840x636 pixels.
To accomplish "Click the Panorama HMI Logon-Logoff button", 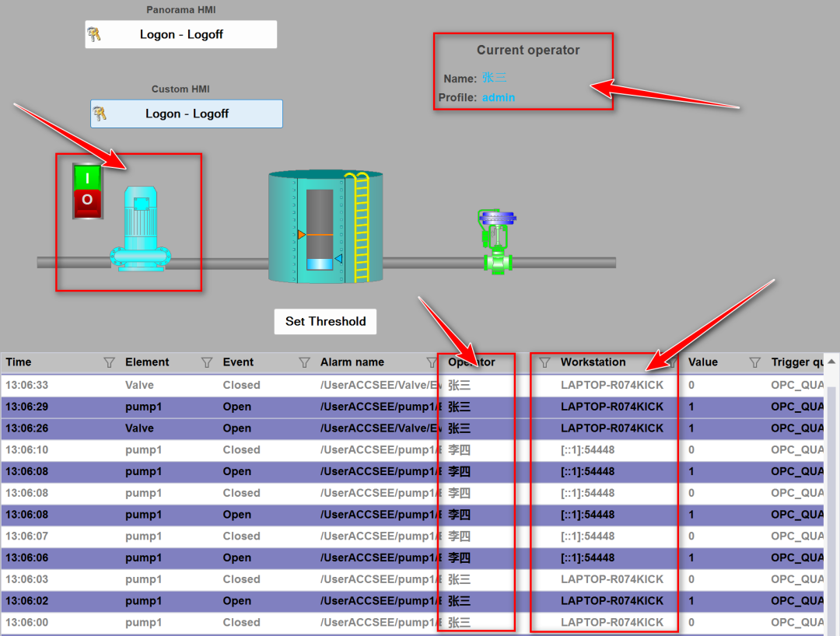I will coord(180,34).
